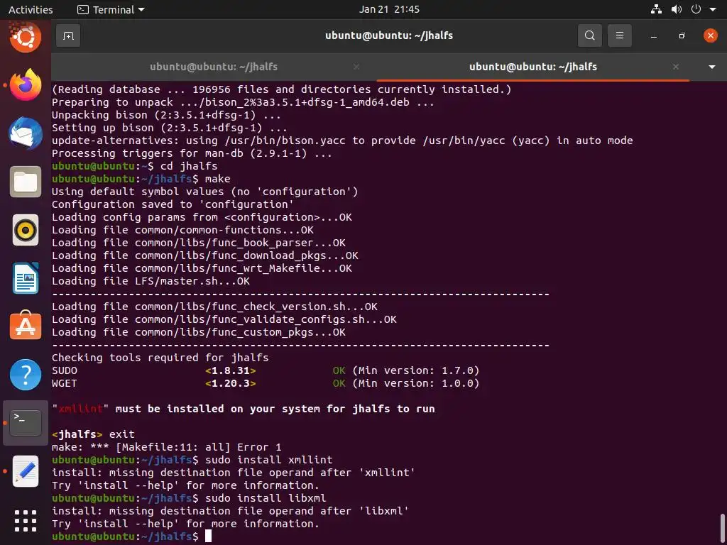
Task: Open Firefox from the dock
Action: point(26,85)
